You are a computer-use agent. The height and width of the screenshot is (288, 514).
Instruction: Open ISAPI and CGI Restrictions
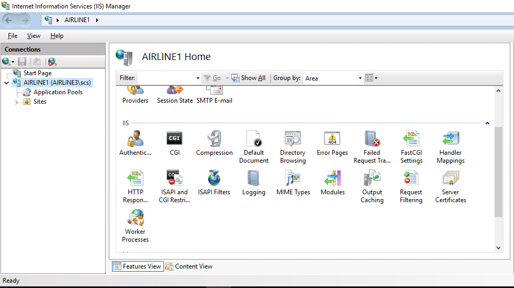pos(174,186)
